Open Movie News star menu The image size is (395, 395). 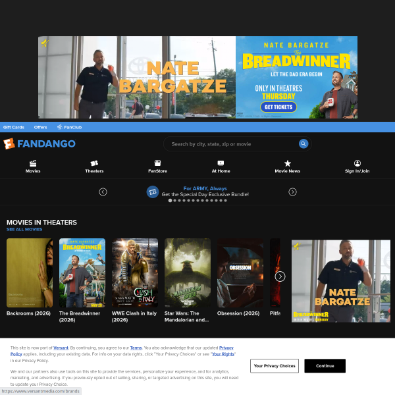(288, 167)
